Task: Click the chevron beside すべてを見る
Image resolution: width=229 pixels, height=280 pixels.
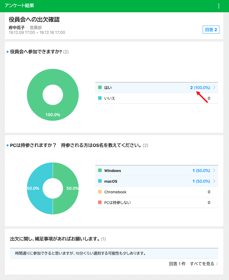Action: (217, 264)
